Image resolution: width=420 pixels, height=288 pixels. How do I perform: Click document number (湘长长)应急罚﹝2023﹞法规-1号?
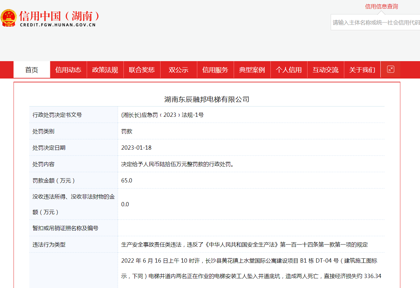(162, 115)
